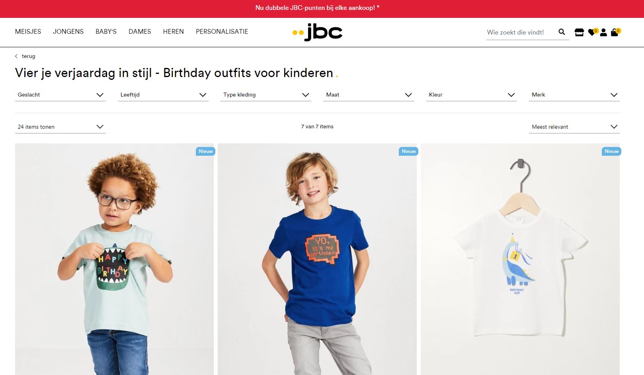Open the store locator icon
This screenshot has width=644, height=375.
pos(579,32)
